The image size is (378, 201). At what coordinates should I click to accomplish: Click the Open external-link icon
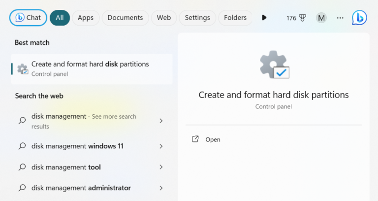pyautogui.click(x=195, y=139)
